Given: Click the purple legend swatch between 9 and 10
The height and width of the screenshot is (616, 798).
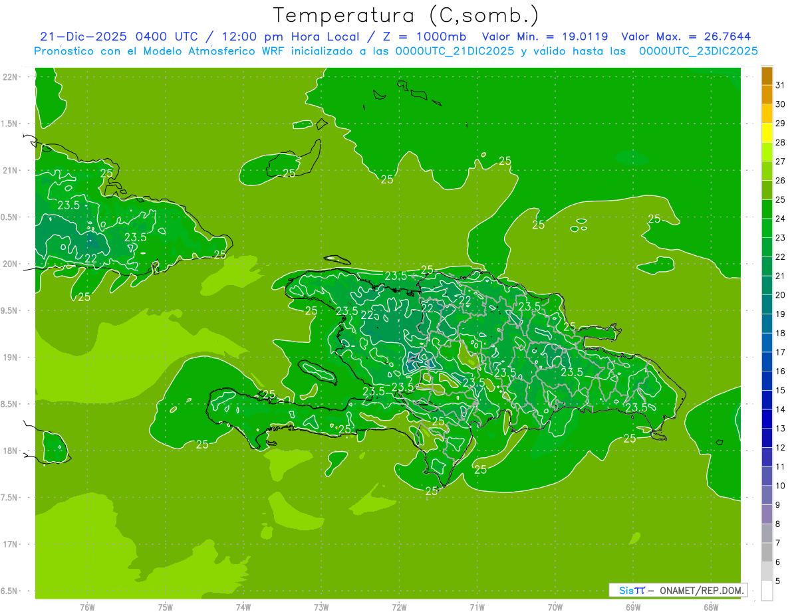Looking at the screenshot, I should (767, 495).
